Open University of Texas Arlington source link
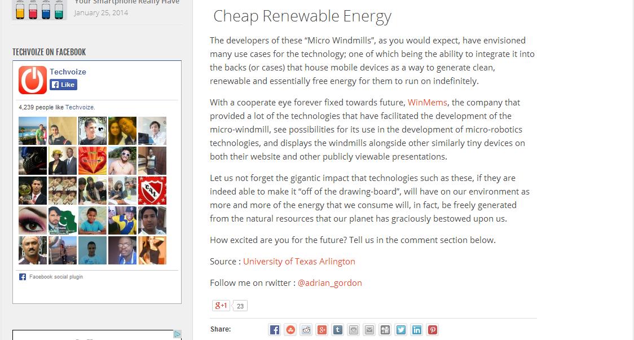634x340 pixels. coord(299,262)
